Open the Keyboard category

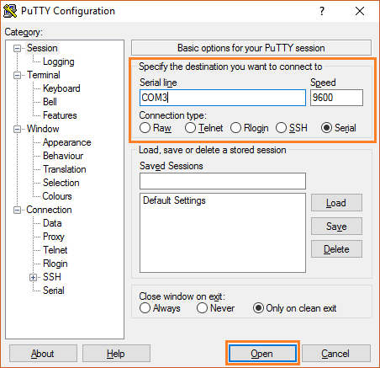61,88
